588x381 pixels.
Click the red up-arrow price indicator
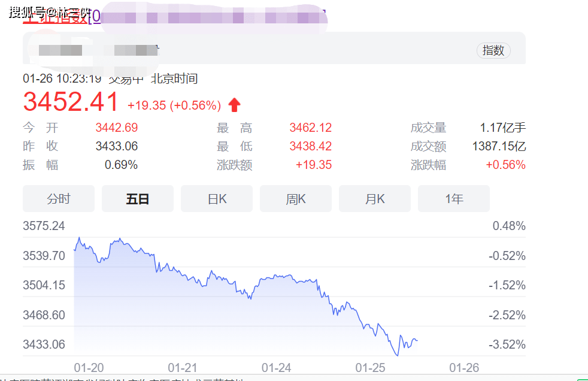pos(234,105)
